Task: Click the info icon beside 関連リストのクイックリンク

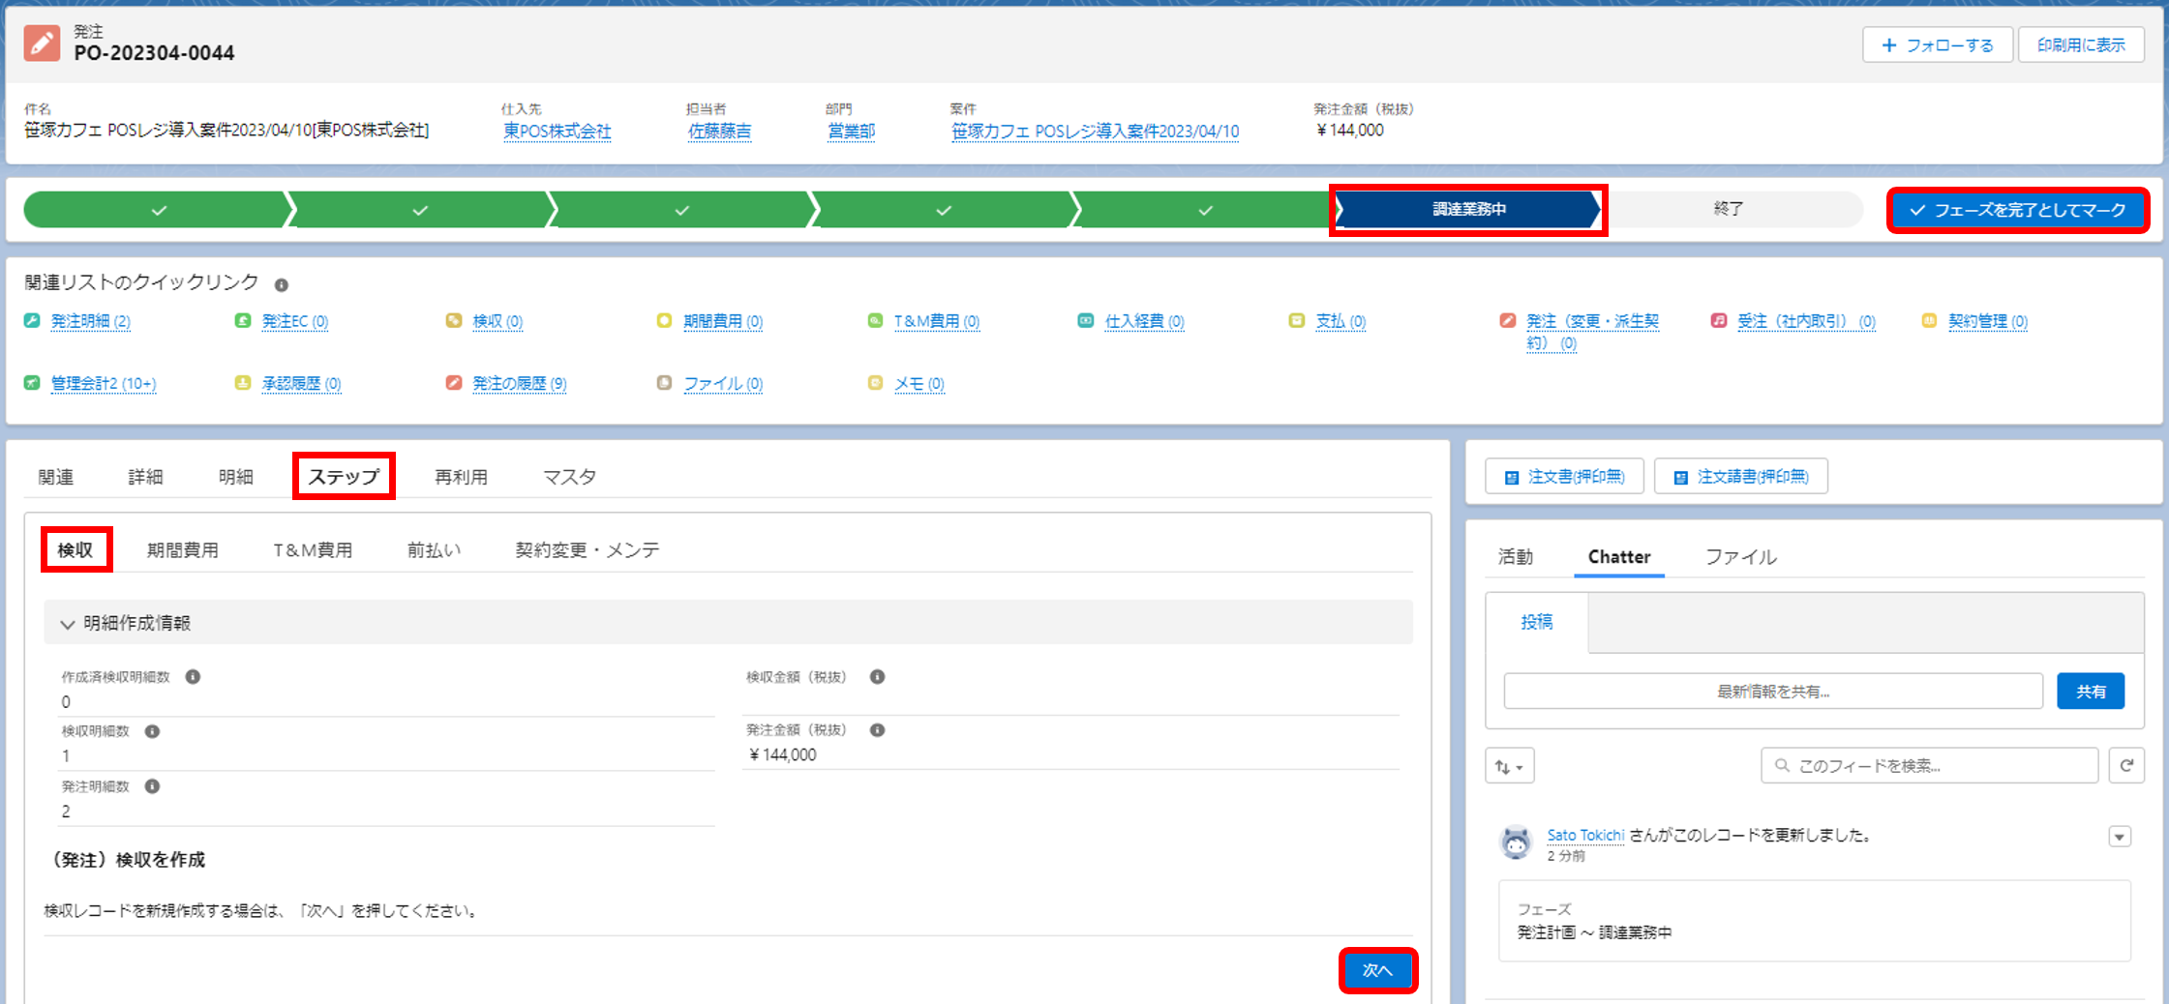Action: pos(282,285)
